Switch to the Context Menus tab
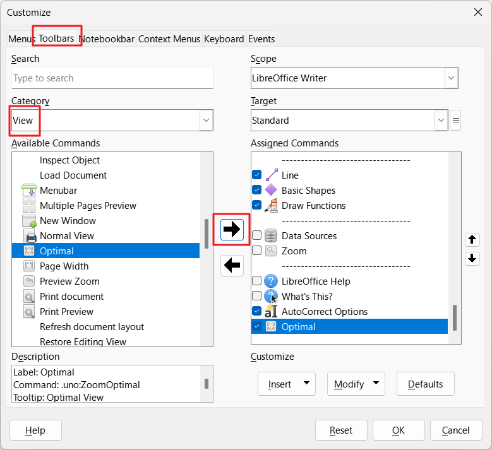 (x=169, y=39)
